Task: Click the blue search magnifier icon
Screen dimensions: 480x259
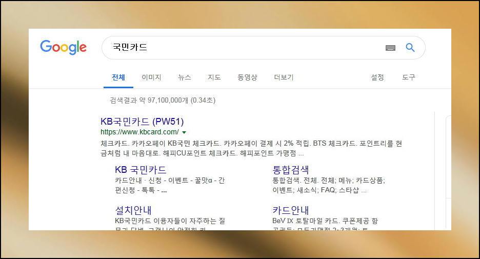Action: (410, 48)
